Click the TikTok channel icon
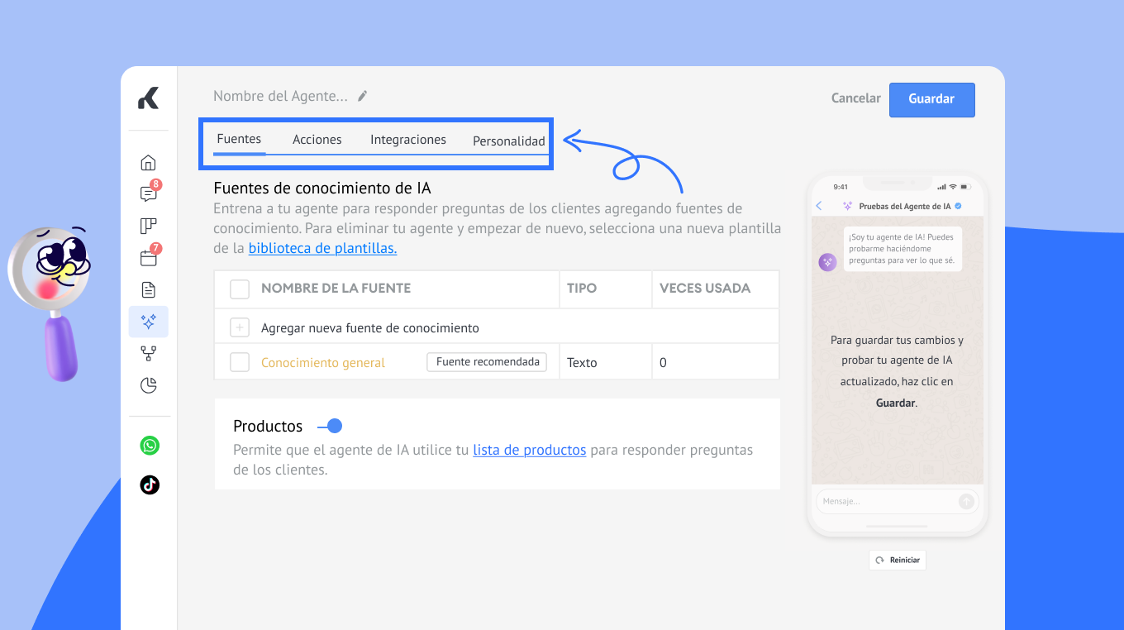The width and height of the screenshot is (1124, 630). click(150, 484)
